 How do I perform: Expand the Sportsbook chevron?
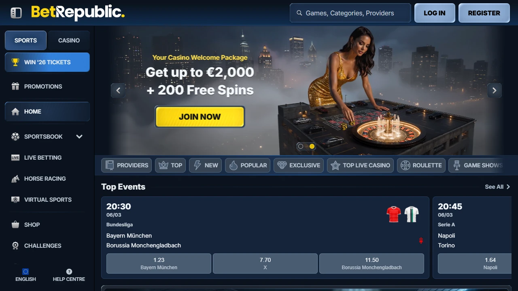79,137
